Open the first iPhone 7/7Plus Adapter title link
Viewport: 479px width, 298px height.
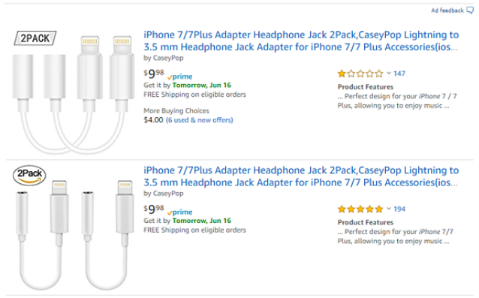301,41
